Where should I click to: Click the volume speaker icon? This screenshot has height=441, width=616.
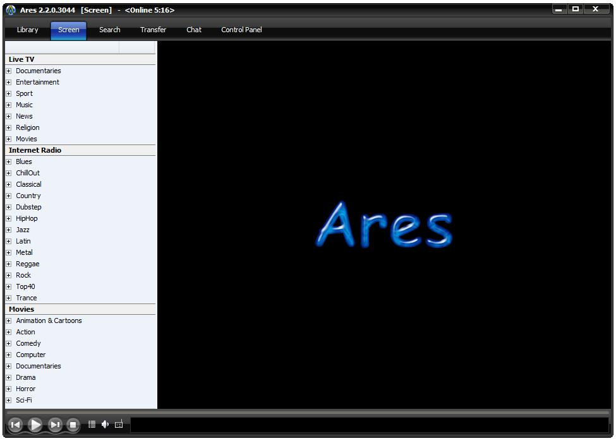click(x=105, y=425)
